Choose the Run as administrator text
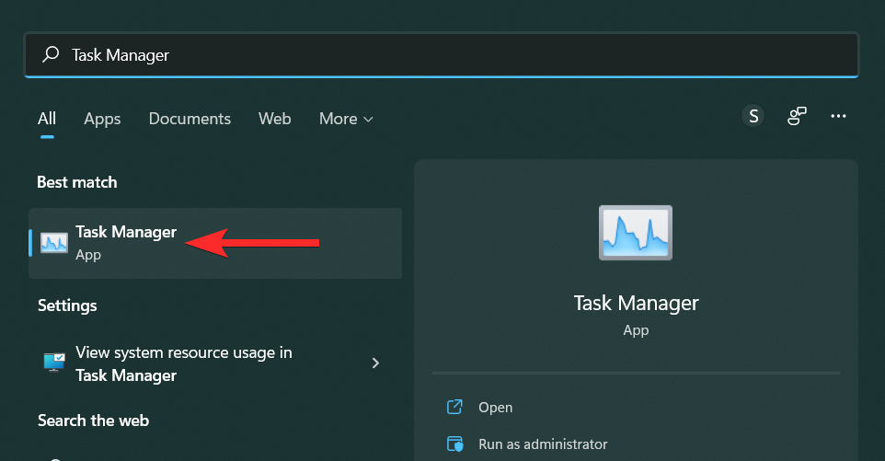Screen dimensions: 885x461 point(543,444)
